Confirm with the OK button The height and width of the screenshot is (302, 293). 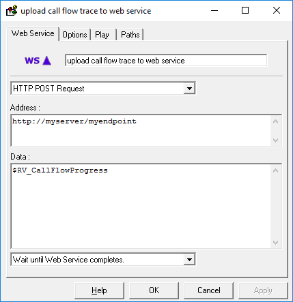154,290
